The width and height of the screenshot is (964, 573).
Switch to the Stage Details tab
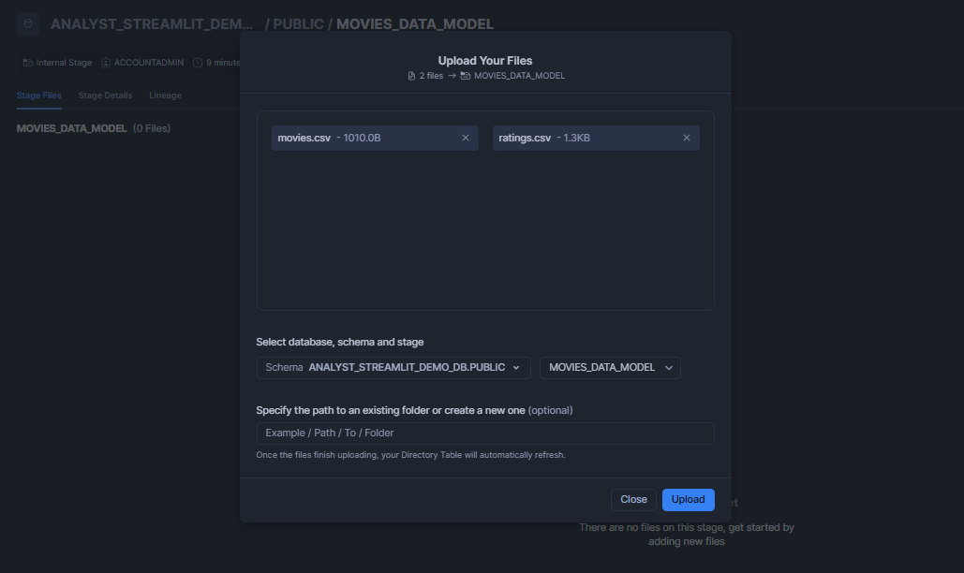coord(105,95)
